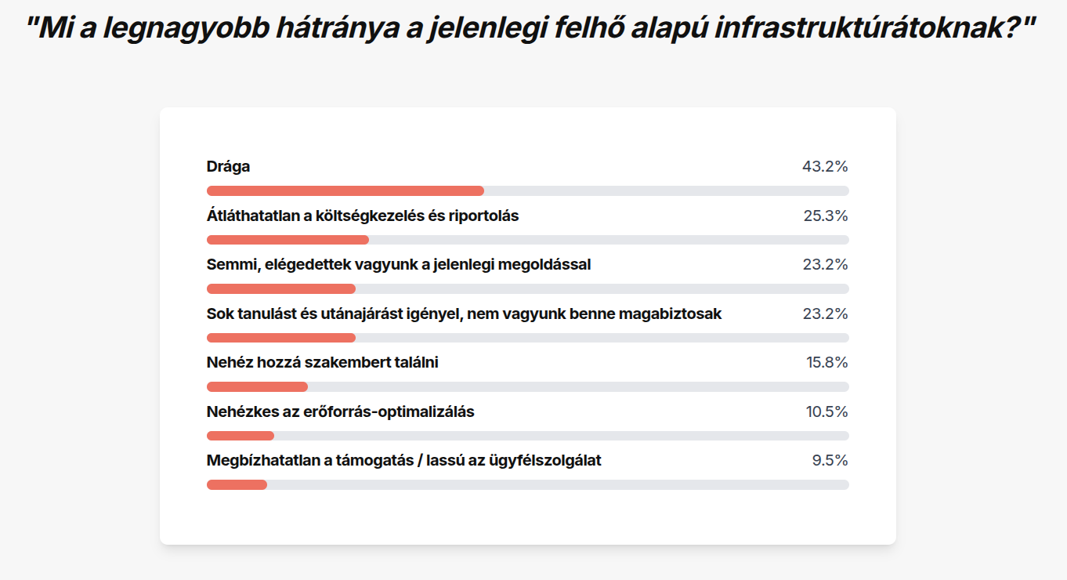The height and width of the screenshot is (580, 1067).
Task: Click the Drága progress bar
Action: [527, 190]
